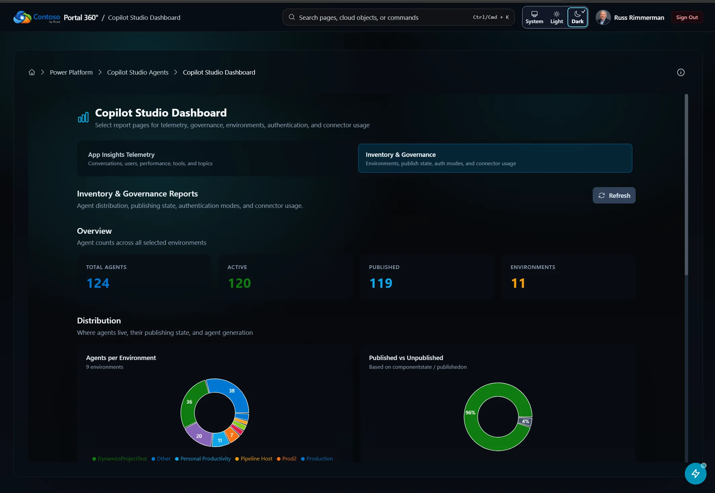Viewport: 715px width, 493px height.
Task: Click the Refresh button
Action: (x=614, y=195)
